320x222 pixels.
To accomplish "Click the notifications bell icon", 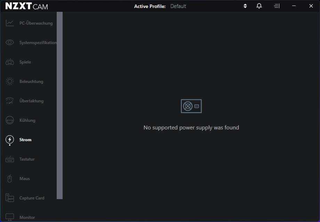I will 259,6.
